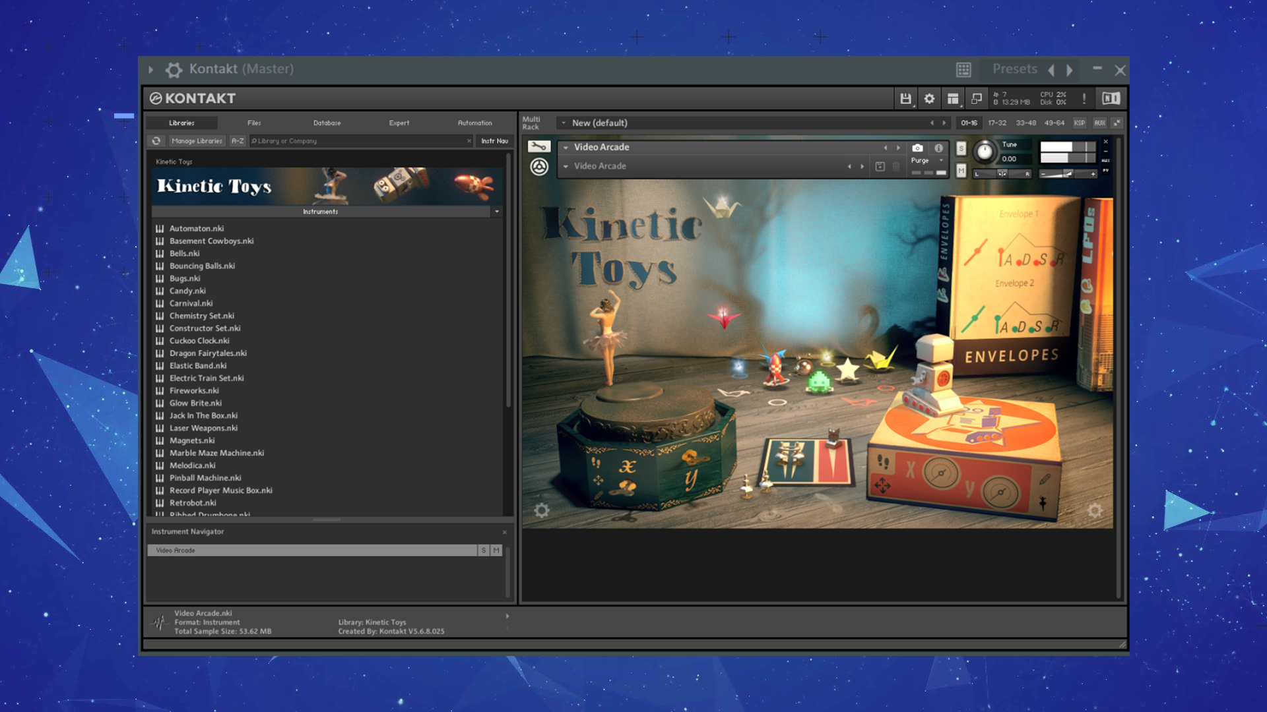Go to previous preset arrow in wrapper
The image size is (1267, 712).
pos(1051,70)
